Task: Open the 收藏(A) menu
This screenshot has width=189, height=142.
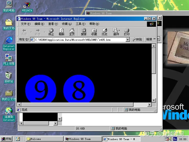Action: click(x=67, y=24)
